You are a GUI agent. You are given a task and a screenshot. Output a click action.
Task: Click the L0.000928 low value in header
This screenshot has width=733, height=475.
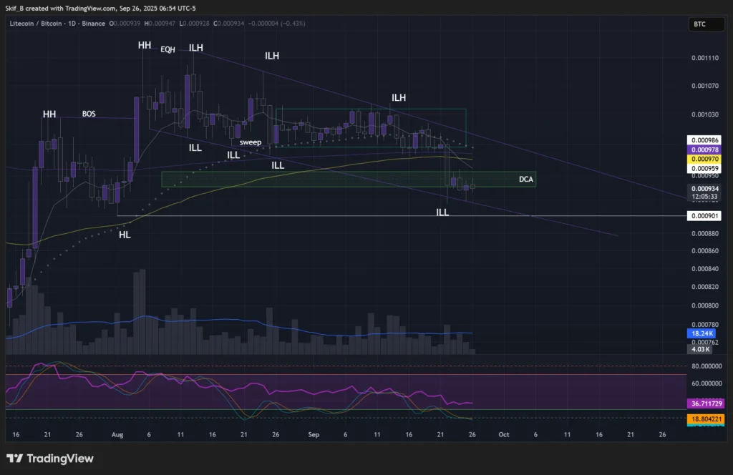pos(194,24)
